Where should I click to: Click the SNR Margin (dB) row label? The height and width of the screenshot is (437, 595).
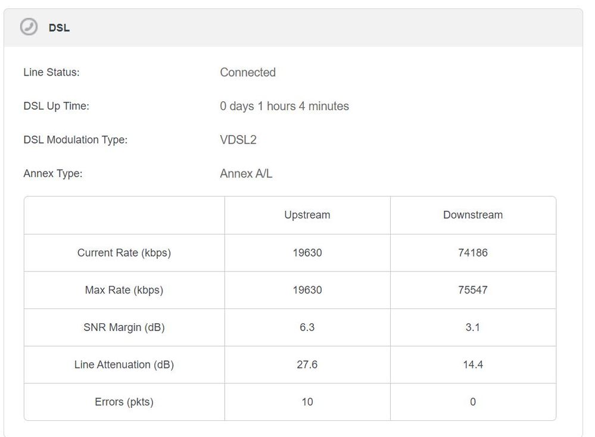[x=124, y=327]
